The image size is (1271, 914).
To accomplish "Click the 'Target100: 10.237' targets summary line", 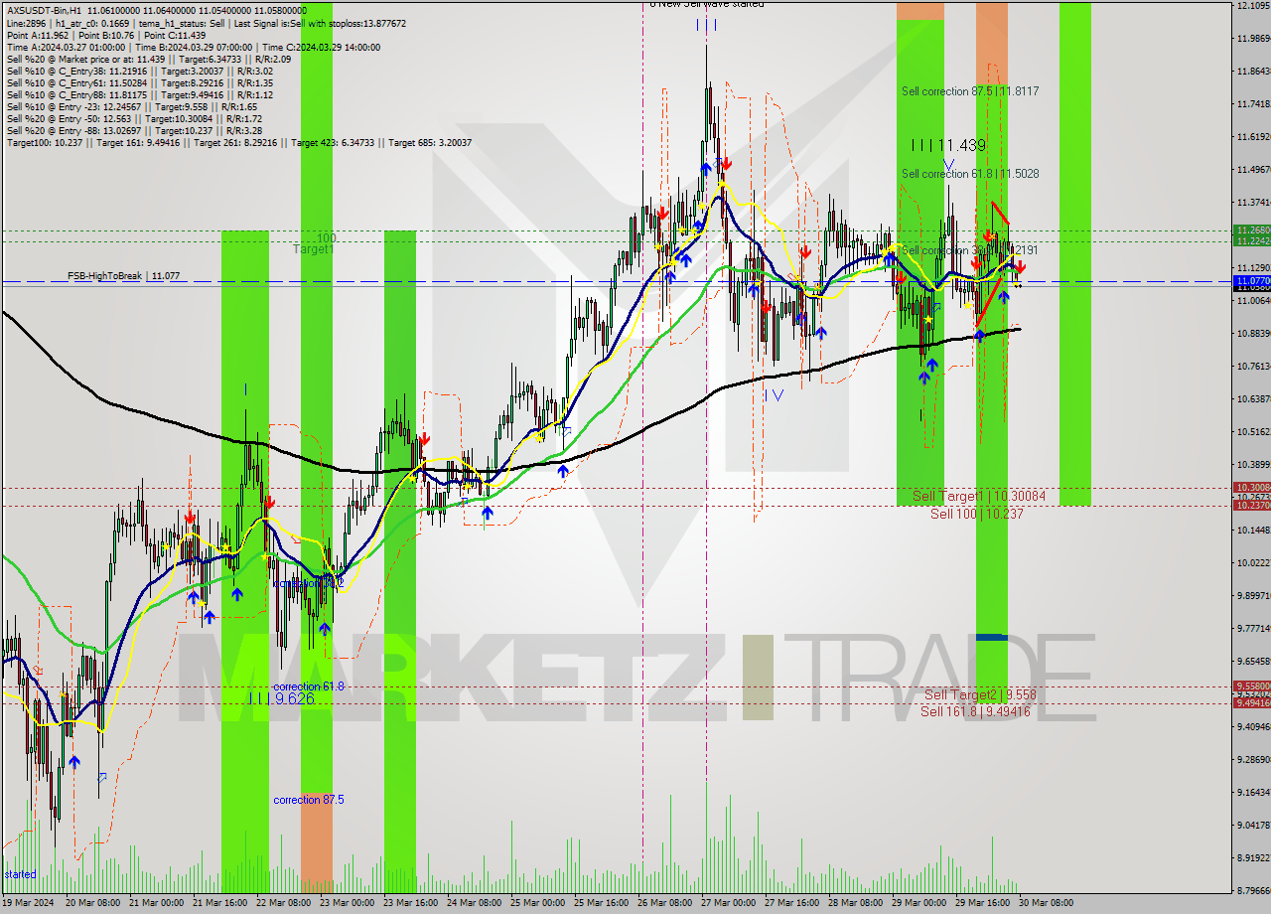I will click(x=238, y=142).
